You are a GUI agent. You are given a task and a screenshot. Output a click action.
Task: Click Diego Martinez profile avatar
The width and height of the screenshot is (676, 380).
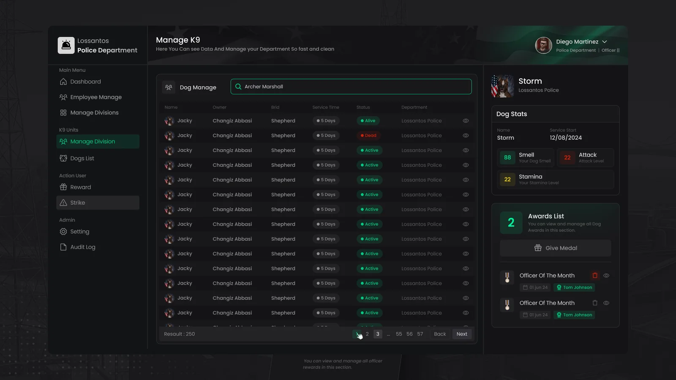point(543,46)
